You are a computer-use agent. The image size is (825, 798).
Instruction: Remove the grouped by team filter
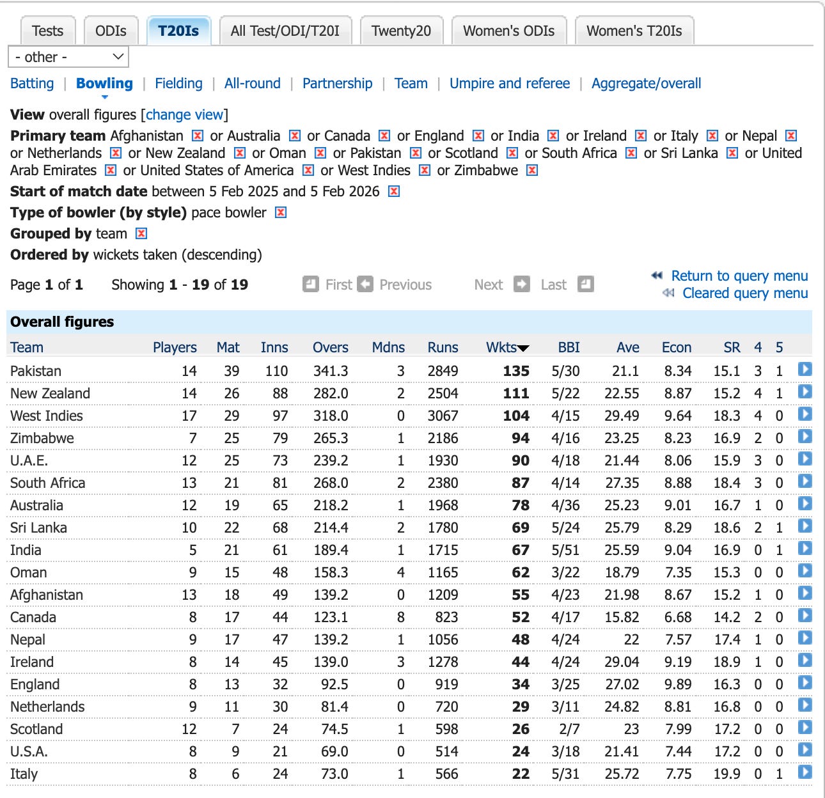141,233
